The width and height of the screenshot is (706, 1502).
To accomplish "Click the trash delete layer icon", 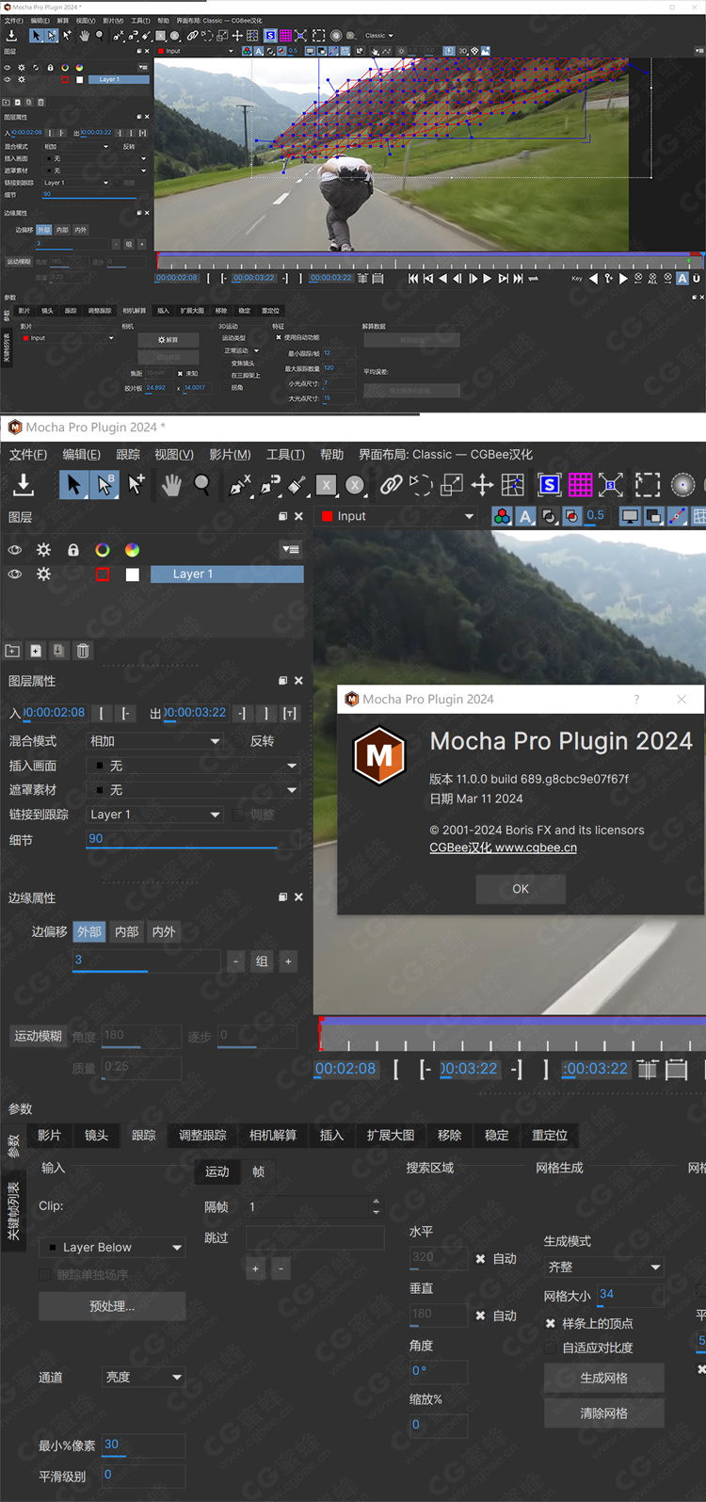I will [83, 651].
